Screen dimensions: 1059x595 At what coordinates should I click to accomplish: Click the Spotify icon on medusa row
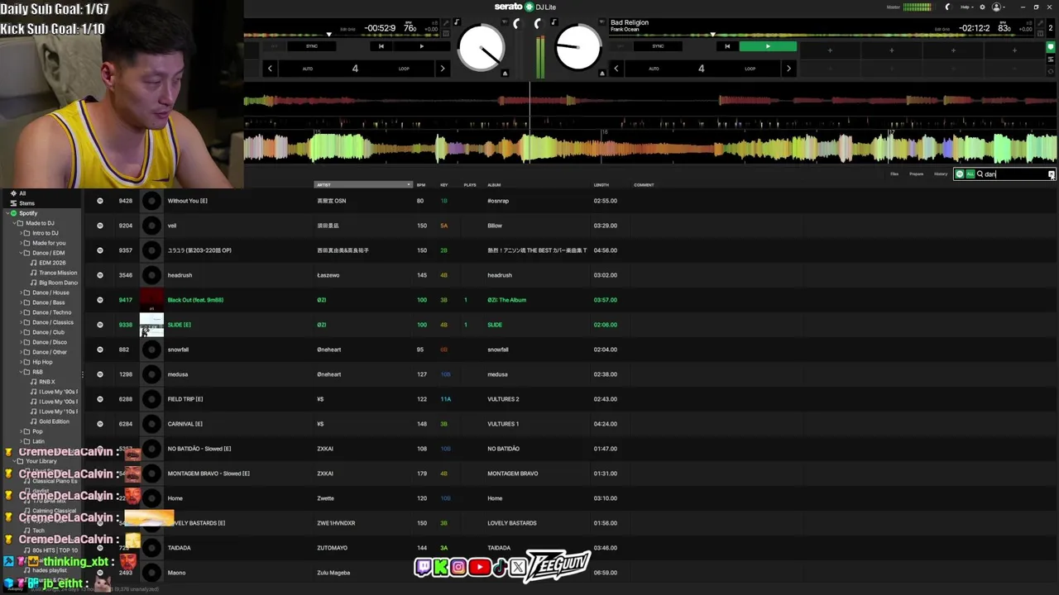pyautogui.click(x=100, y=374)
